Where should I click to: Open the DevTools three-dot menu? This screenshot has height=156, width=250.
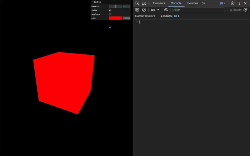coord(239,3)
